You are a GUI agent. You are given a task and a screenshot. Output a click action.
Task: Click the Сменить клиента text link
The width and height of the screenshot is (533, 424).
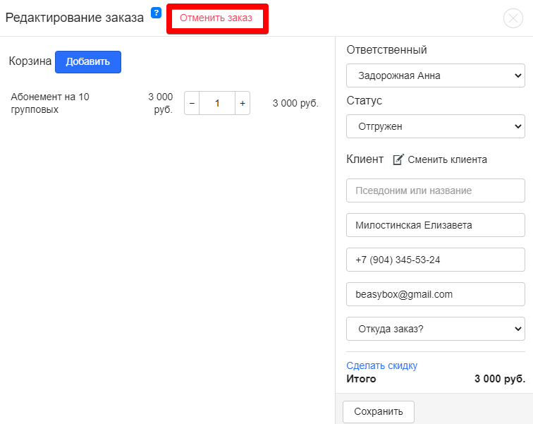coord(447,159)
